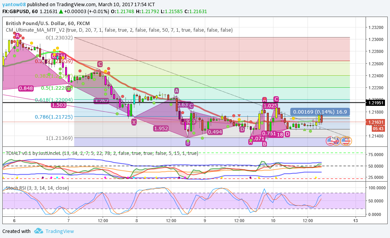This screenshot has height=238, width=390.
Task: Click the 3.262 harmonic ratio label
Action: (x=101, y=101)
